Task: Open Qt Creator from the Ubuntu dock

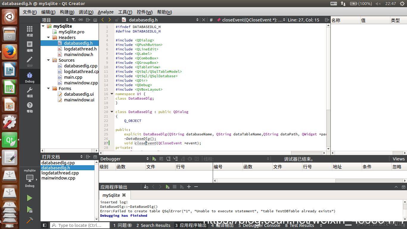Action: [10, 140]
